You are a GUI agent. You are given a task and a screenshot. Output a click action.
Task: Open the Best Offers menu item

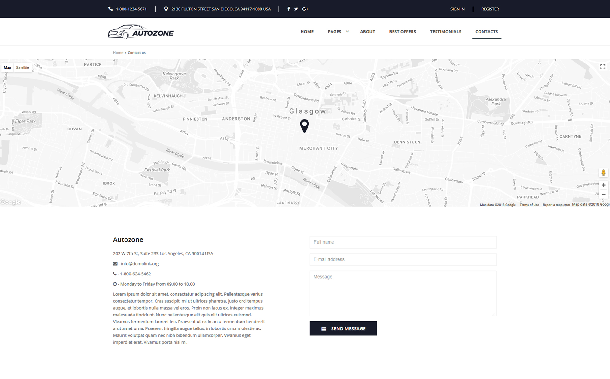[402, 32]
